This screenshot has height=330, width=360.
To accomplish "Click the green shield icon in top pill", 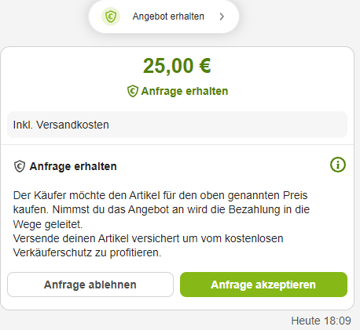I will (x=111, y=16).
